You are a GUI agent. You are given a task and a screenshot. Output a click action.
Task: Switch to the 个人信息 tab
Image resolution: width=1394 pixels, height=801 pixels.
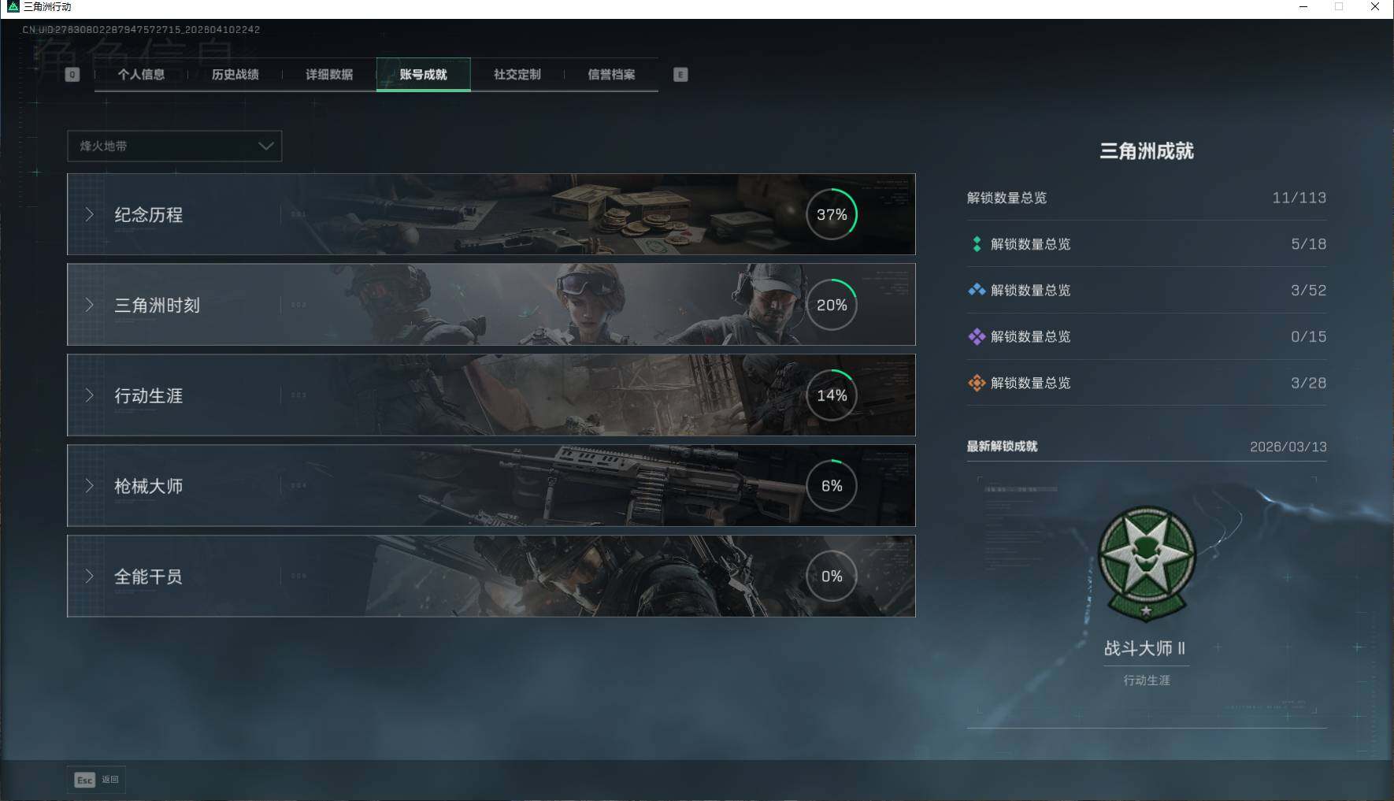[141, 74]
